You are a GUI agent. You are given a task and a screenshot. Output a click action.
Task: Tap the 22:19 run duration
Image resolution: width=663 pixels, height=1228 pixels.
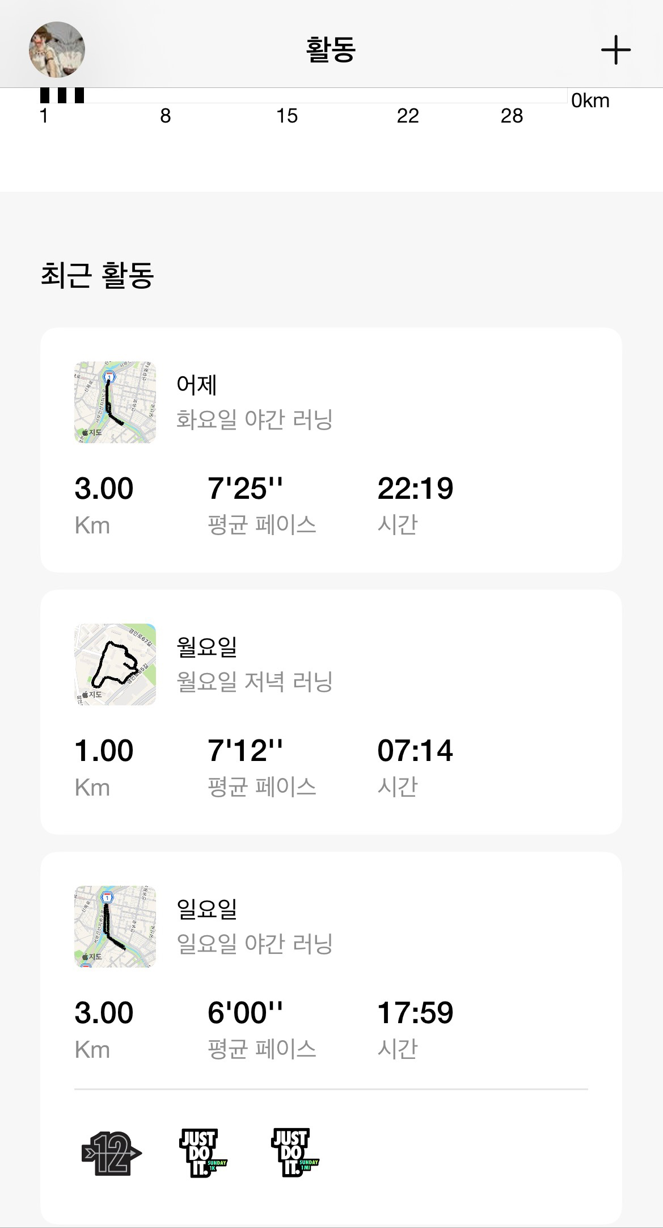pos(415,489)
